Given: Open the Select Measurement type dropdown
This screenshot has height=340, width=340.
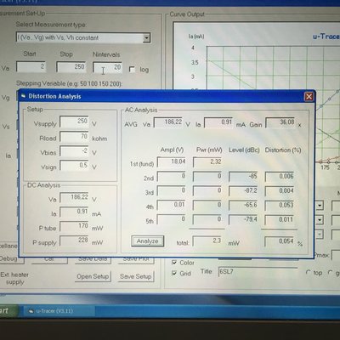Looking at the screenshot, I should [146, 37].
